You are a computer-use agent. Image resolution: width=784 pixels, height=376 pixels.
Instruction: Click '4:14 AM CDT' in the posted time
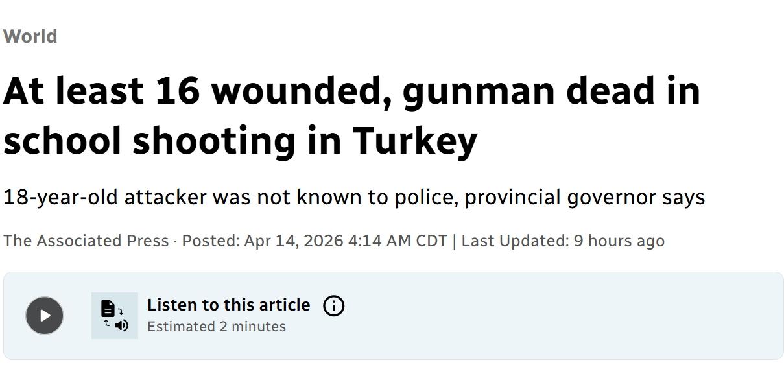tap(398, 241)
